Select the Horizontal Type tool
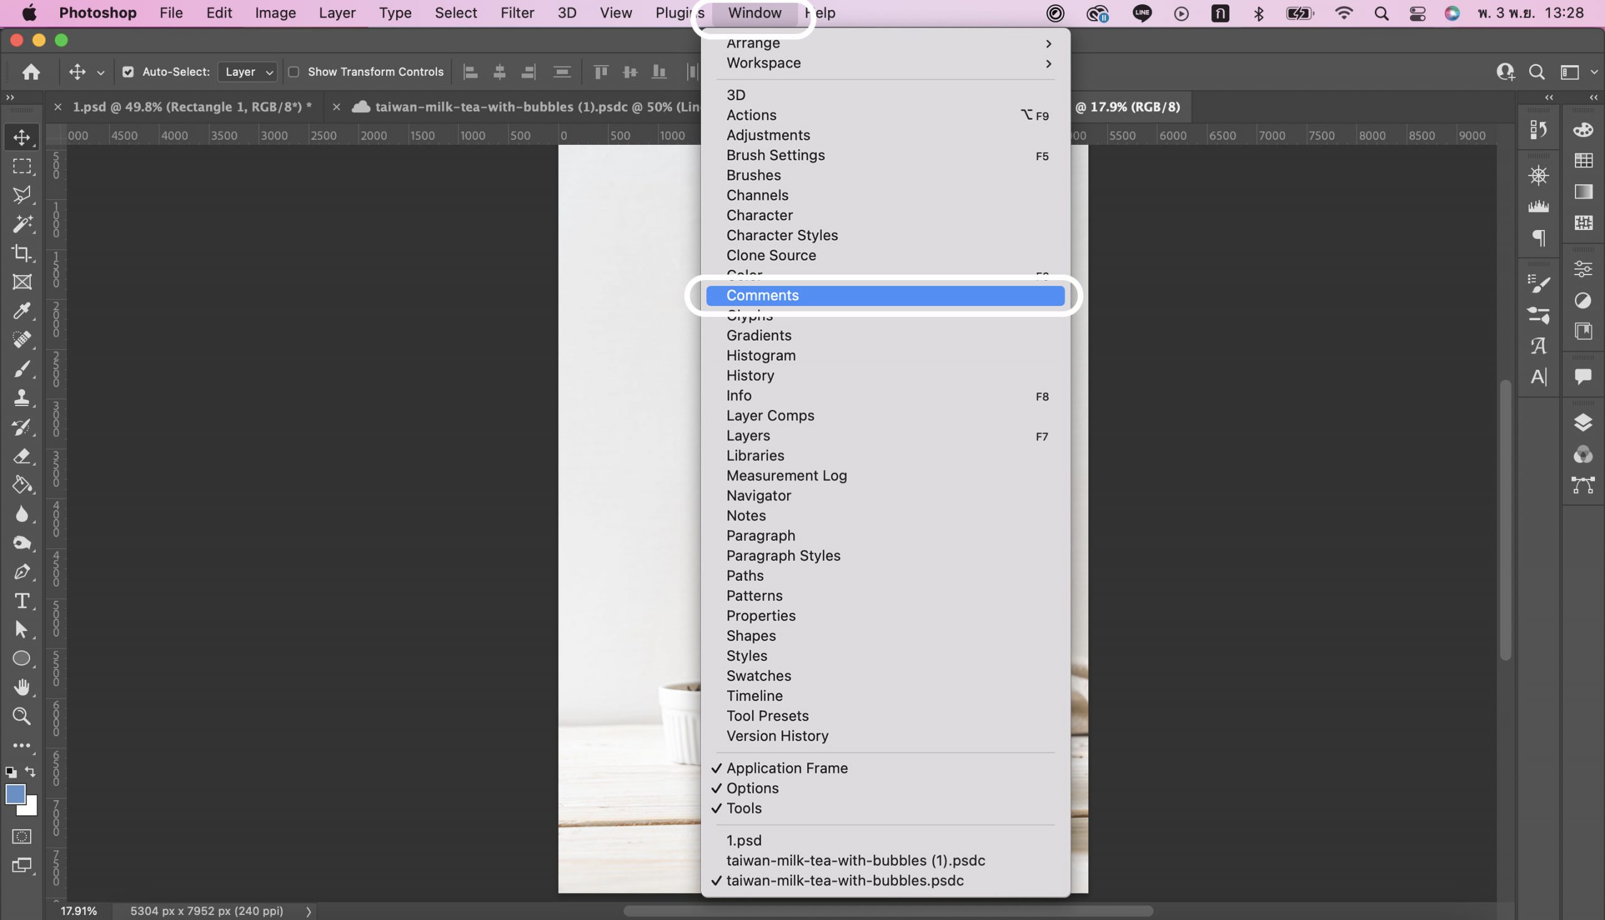Screen dimensions: 1605x920 [x=21, y=600]
